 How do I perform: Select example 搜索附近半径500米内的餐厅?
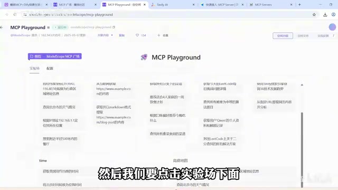pyautogui.click(x=60, y=141)
